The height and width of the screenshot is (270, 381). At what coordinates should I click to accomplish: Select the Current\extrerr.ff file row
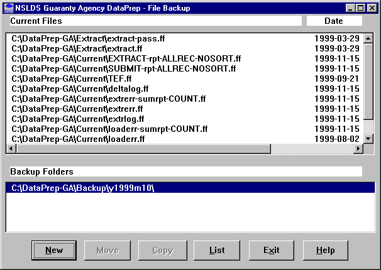pos(185,109)
